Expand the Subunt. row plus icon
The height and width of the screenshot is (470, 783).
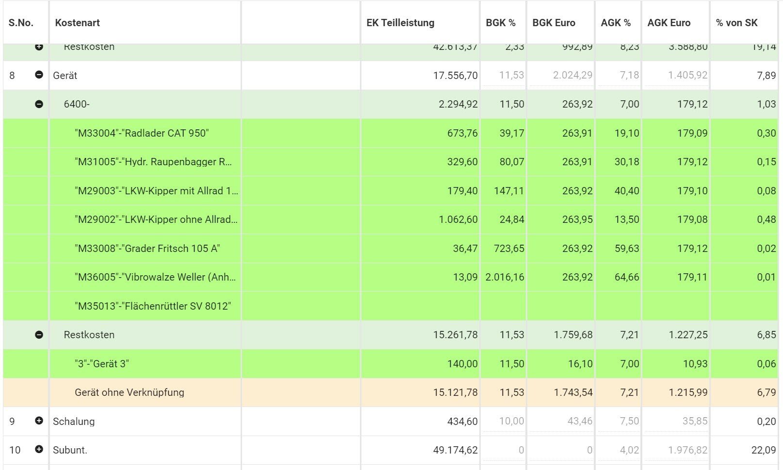point(39,450)
